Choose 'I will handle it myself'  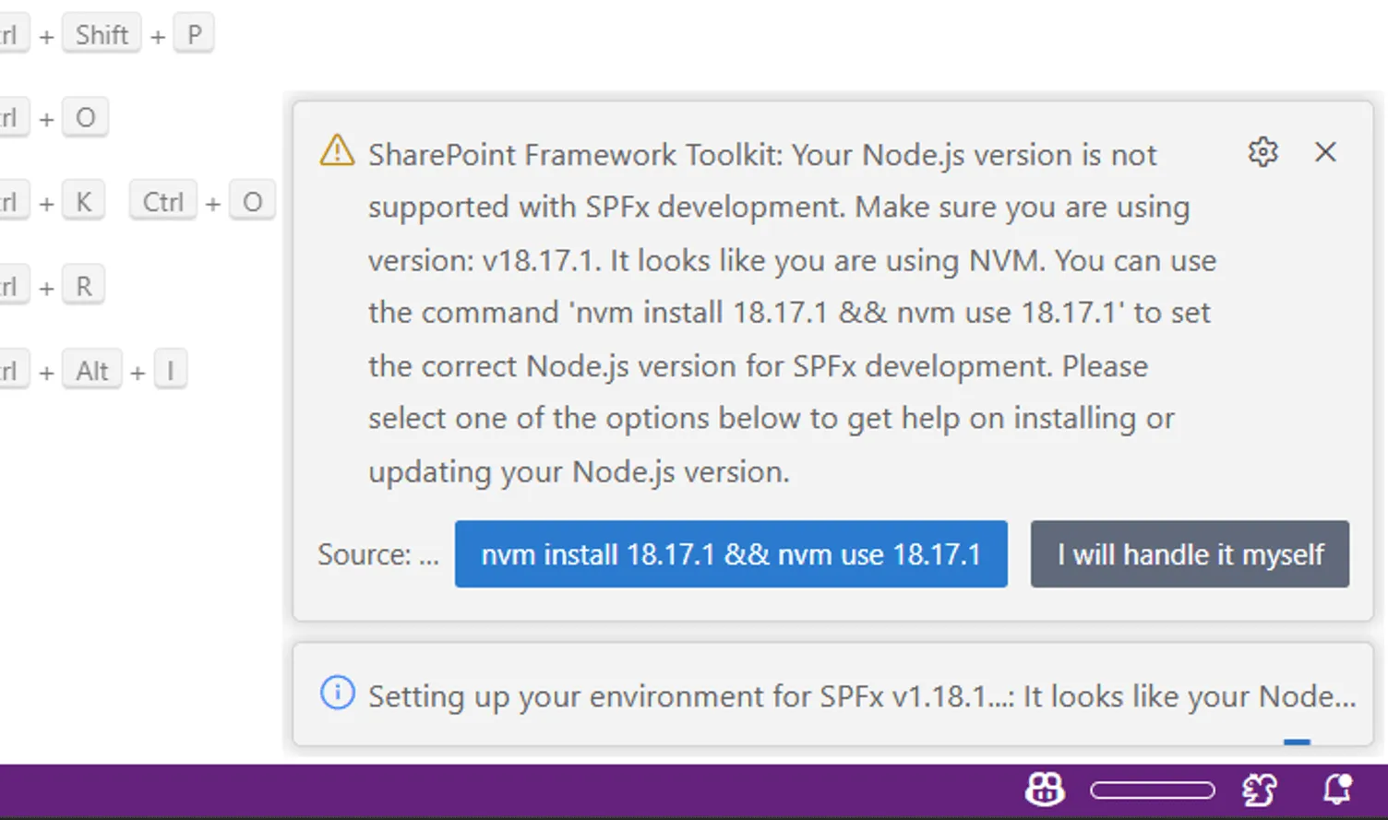tap(1190, 553)
